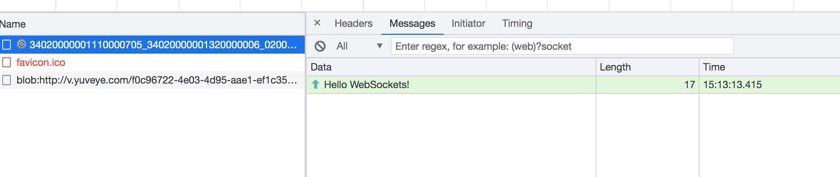Open the Initiator tab
The height and width of the screenshot is (177, 840).
click(x=468, y=23)
